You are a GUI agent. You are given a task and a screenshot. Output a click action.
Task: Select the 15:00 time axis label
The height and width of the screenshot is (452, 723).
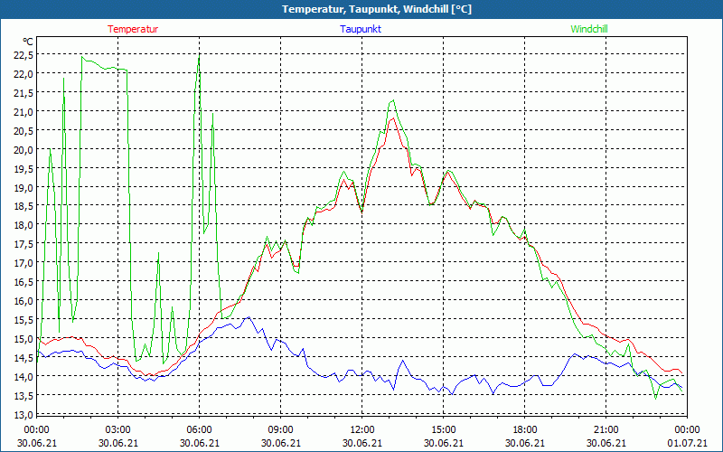pos(443,428)
